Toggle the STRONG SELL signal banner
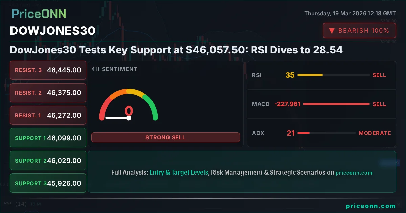This screenshot has width=406, height=213. 165,137
